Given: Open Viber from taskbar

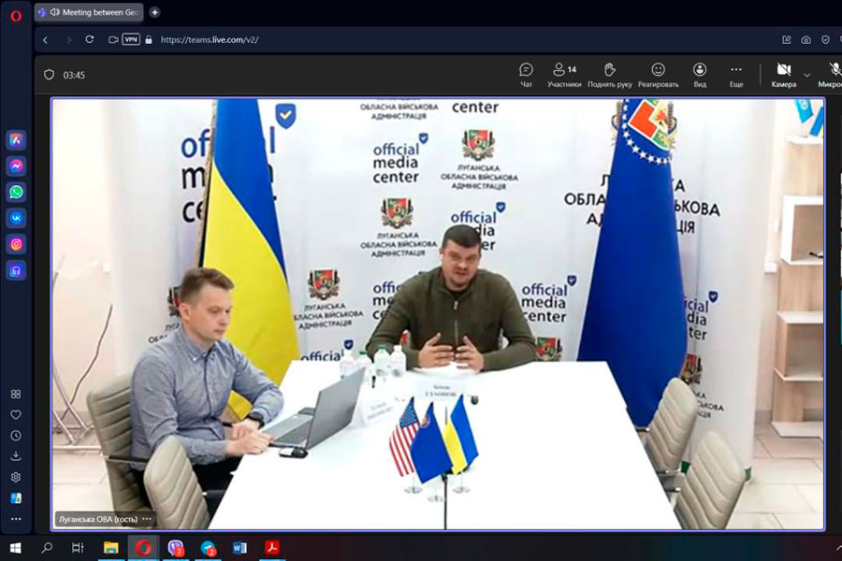Looking at the screenshot, I should click(176, 548).
